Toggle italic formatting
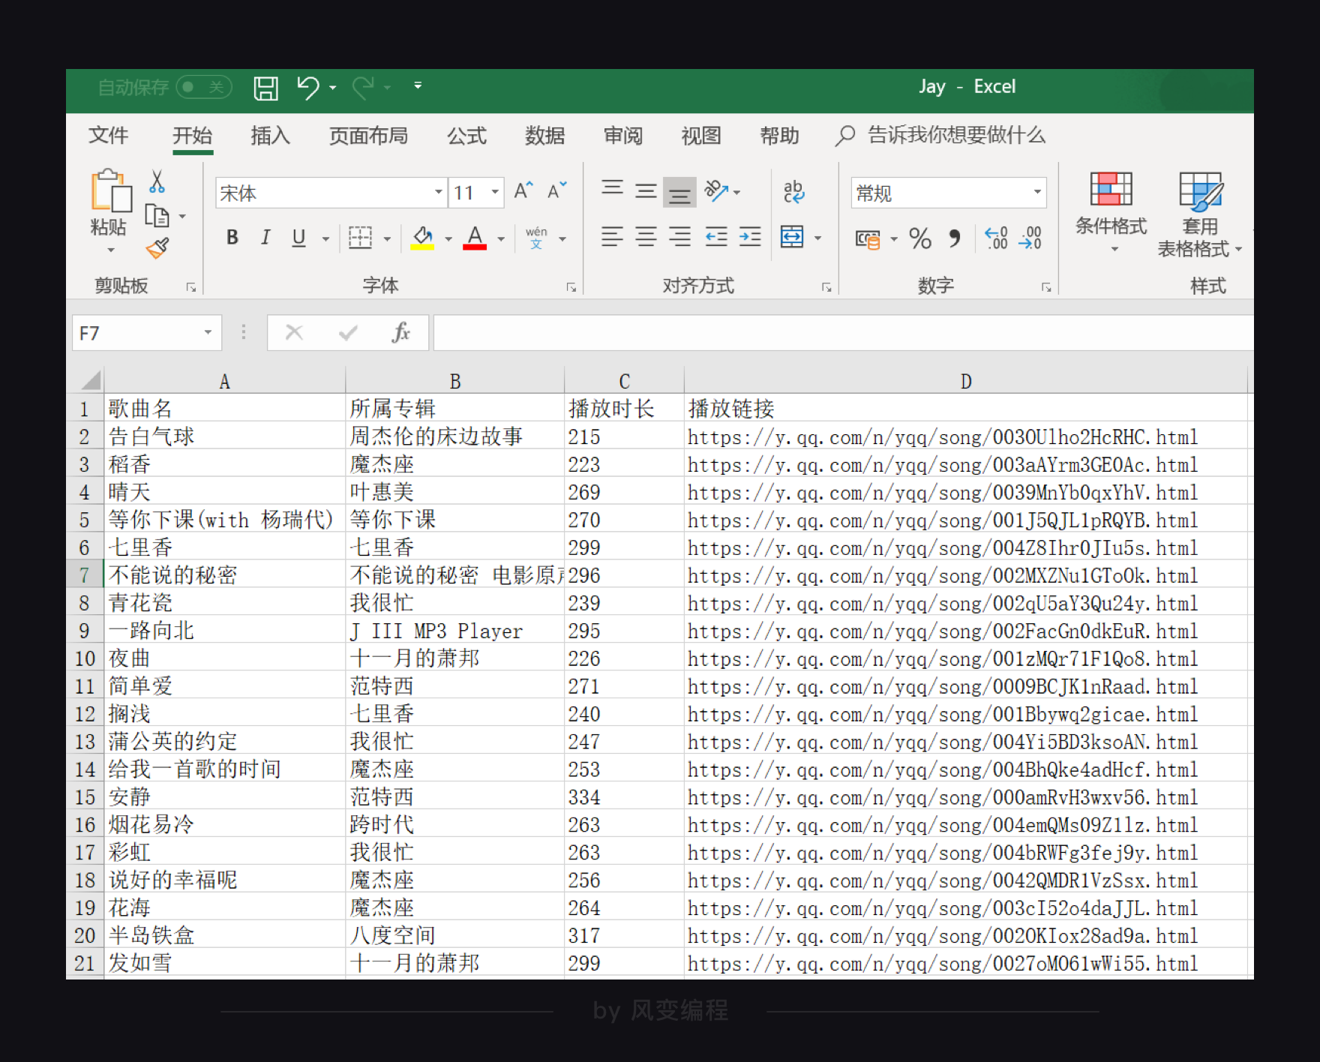This screenshot has height=1062, width=1320. point(265,238)
